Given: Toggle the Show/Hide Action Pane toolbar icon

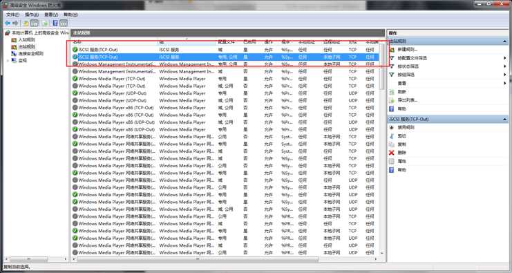Looking at the screenshot, I should 64,23.
